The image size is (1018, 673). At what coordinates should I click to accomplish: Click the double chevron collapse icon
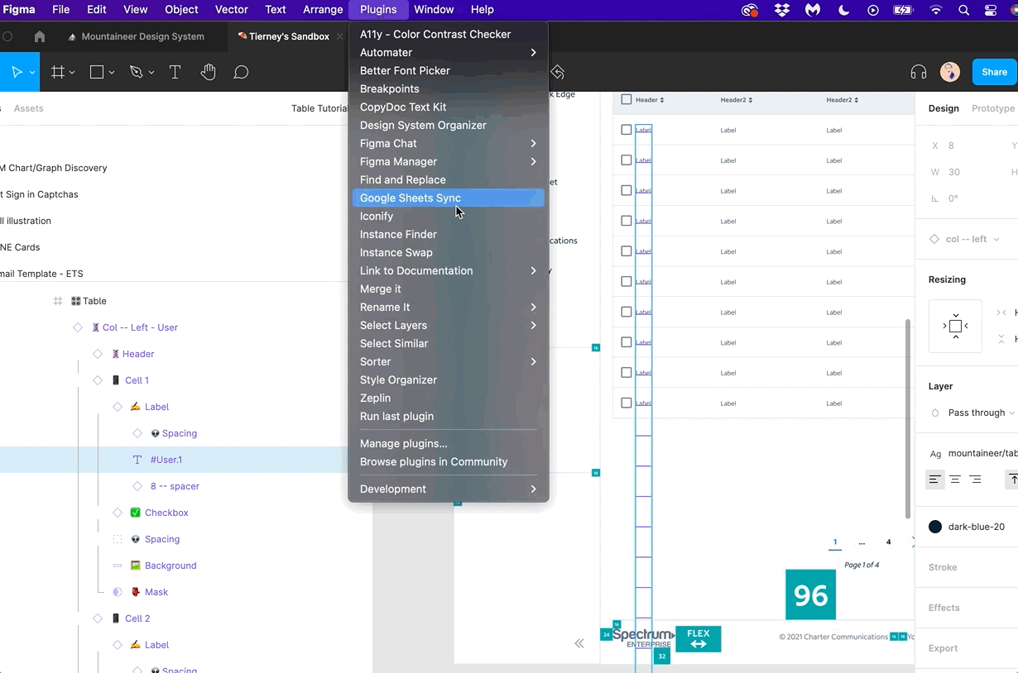[x=579, y=643]
